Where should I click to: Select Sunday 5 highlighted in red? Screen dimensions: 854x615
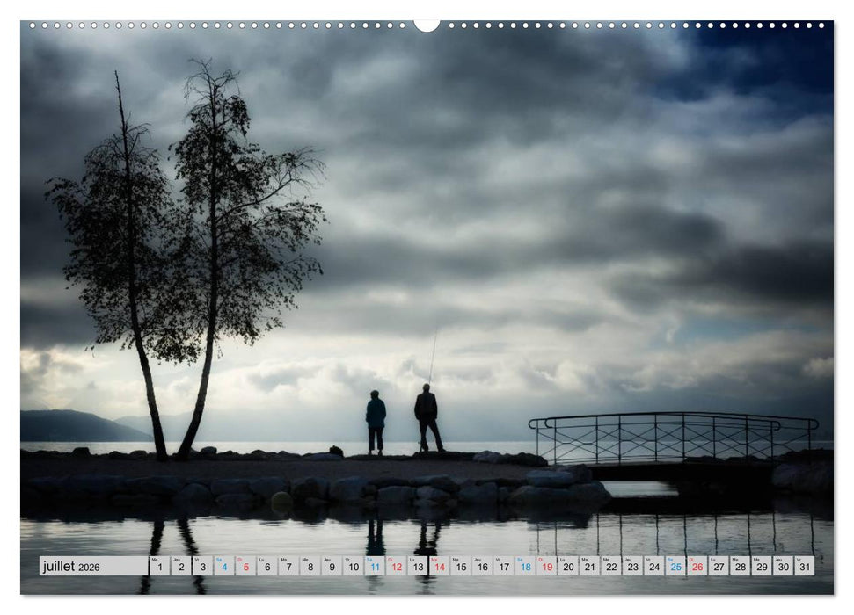pos(245,567)
